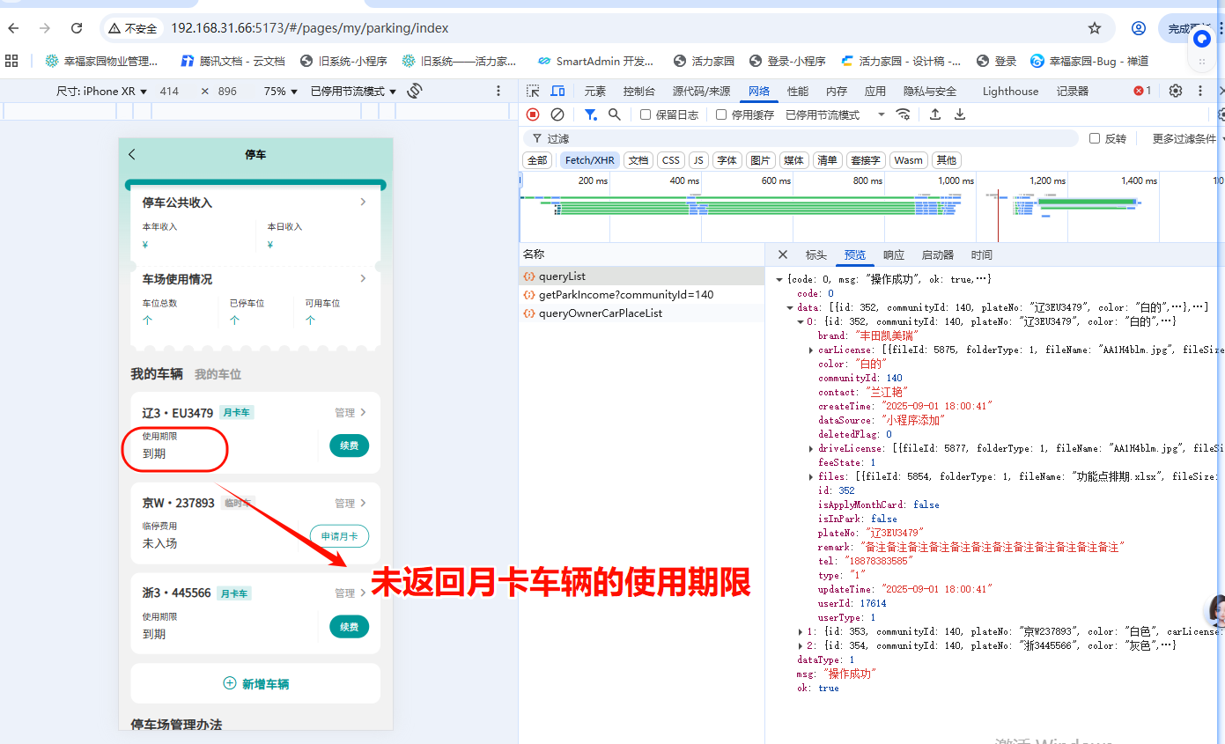This screenshot has width=1225, height=744.
Task: Click 申请月卡 button for 京W·237893
Action: click(339, 536)
